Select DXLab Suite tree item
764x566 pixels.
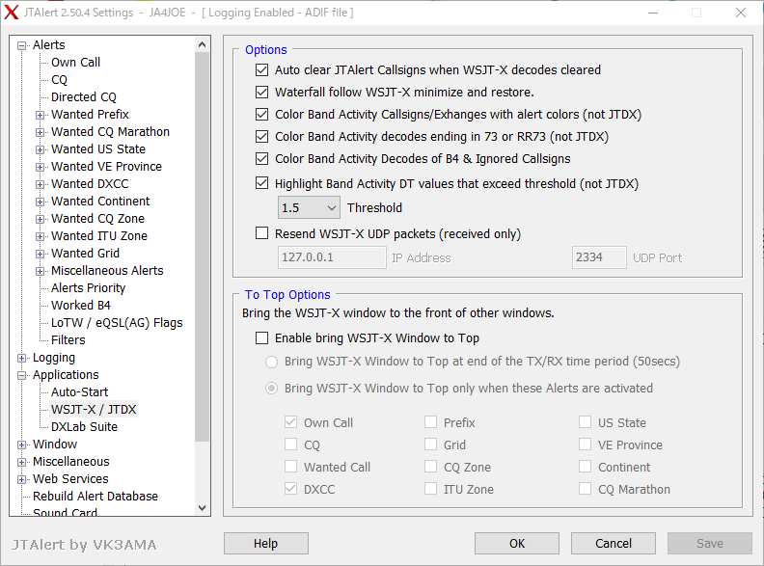click(x=84, y=427)
